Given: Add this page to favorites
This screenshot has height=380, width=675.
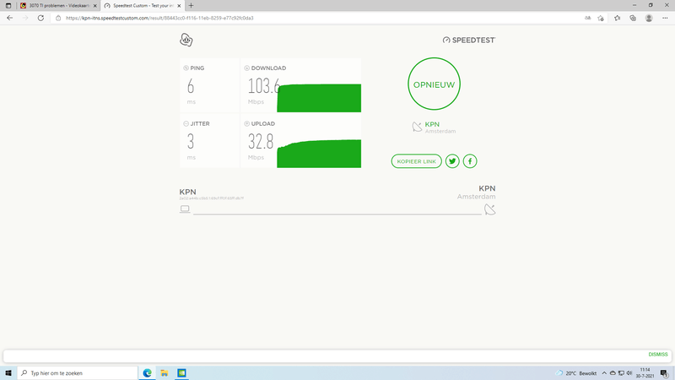Looking at the screenshot, I should [x=601, y=18].
